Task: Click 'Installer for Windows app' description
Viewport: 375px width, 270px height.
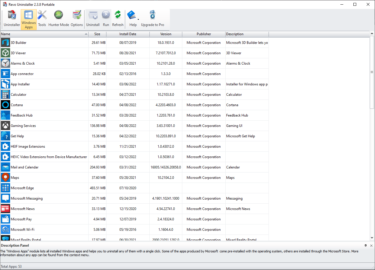Action: 247,84
